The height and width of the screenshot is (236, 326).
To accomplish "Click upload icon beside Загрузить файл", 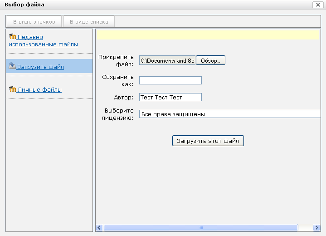I will pos(12,66).
